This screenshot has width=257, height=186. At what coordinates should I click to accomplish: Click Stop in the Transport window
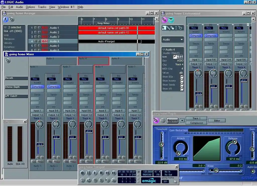pos(101,173)
